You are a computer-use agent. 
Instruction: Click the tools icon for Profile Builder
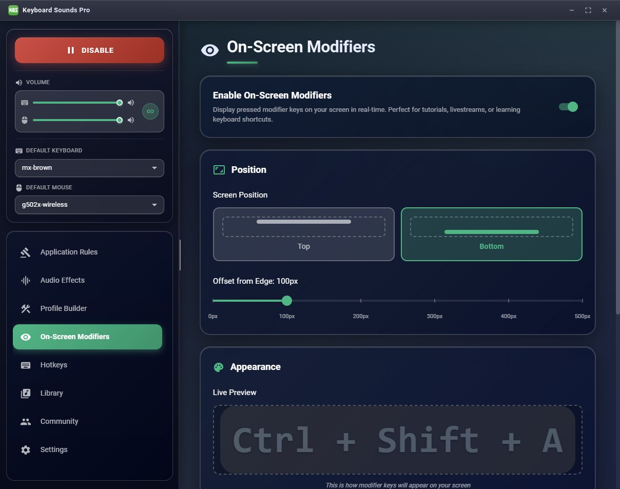pyautogui.click(x=26, y=308)
